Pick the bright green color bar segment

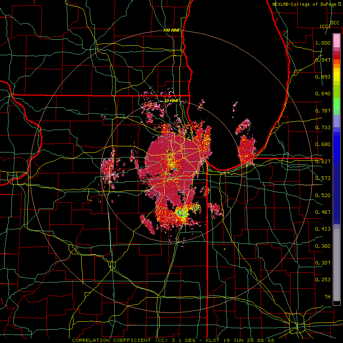(337, 104)
